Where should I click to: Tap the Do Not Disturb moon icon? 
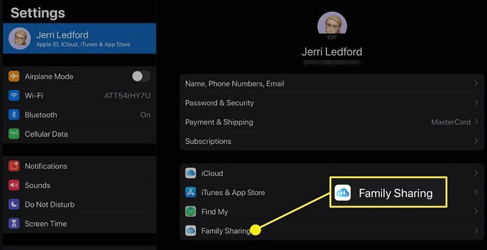coord(14,204)
